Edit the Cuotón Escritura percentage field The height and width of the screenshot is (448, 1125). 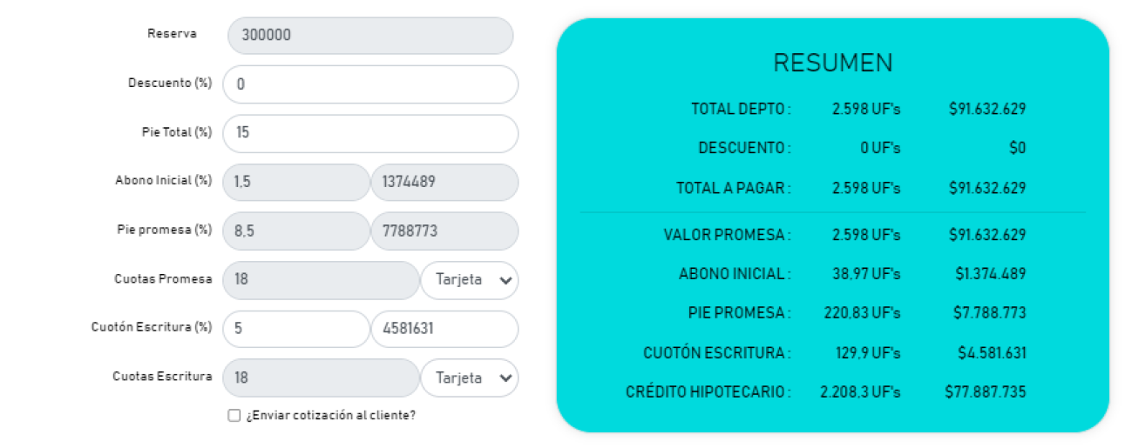click(296, 330)
